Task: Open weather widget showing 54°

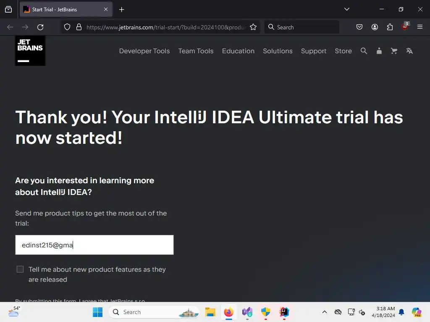Action: click(x=14, y=312)
